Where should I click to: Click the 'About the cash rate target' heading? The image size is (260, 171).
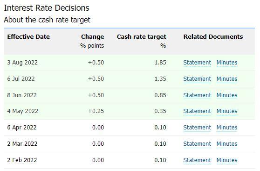point(47,20)
